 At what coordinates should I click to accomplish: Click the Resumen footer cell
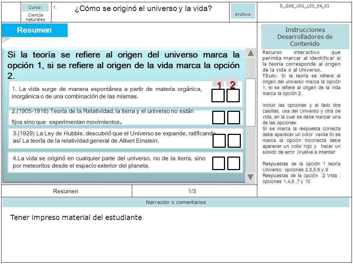coord(66,191)
